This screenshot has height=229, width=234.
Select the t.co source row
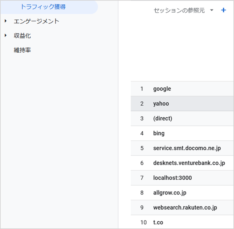[182, 222]
